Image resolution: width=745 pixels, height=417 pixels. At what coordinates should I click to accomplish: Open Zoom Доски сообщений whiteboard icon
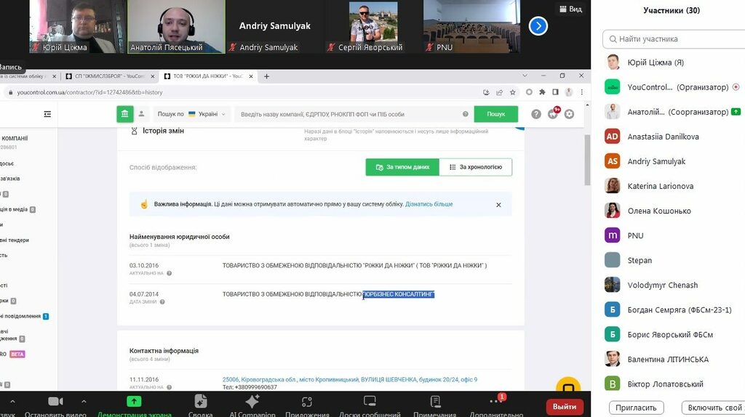tap(370, 405)
